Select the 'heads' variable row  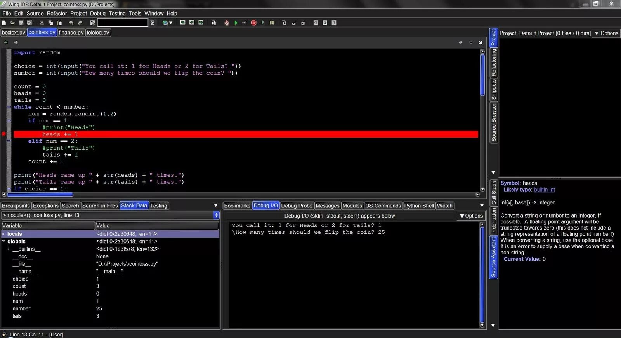tap(110, 294)
